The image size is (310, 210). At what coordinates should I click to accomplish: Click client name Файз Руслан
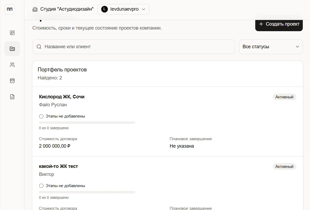53,105
